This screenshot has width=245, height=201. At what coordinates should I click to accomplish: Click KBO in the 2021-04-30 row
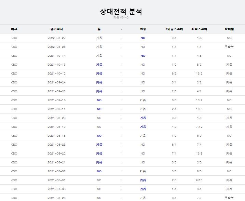tap(14, 189)
